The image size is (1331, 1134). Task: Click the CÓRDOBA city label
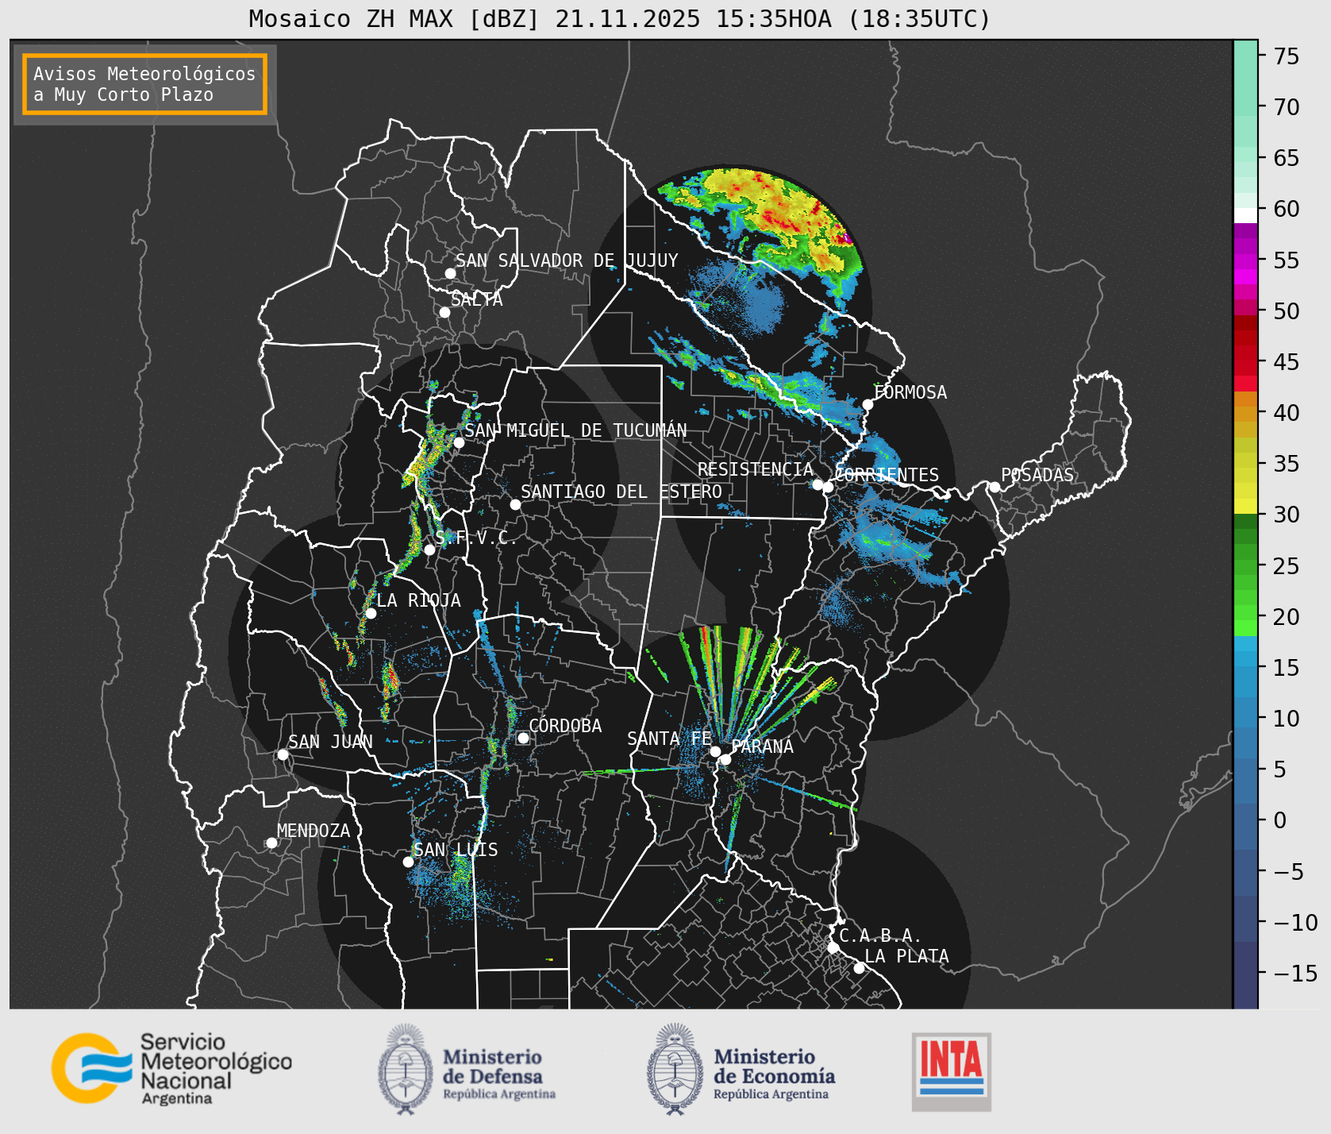(x=565, y=726)
